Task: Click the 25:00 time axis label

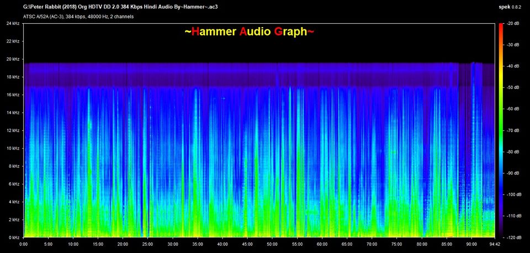Action: click(x=148, y=244)
